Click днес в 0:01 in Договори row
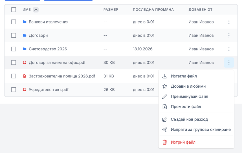 [144, 35]
